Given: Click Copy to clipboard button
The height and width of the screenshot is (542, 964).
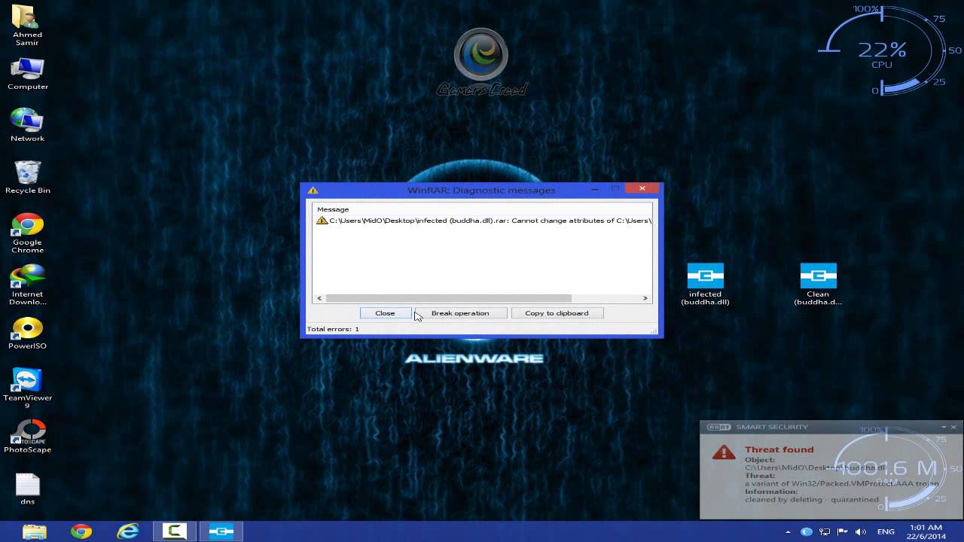Looking at the screenshot, I should click(557, 313).
